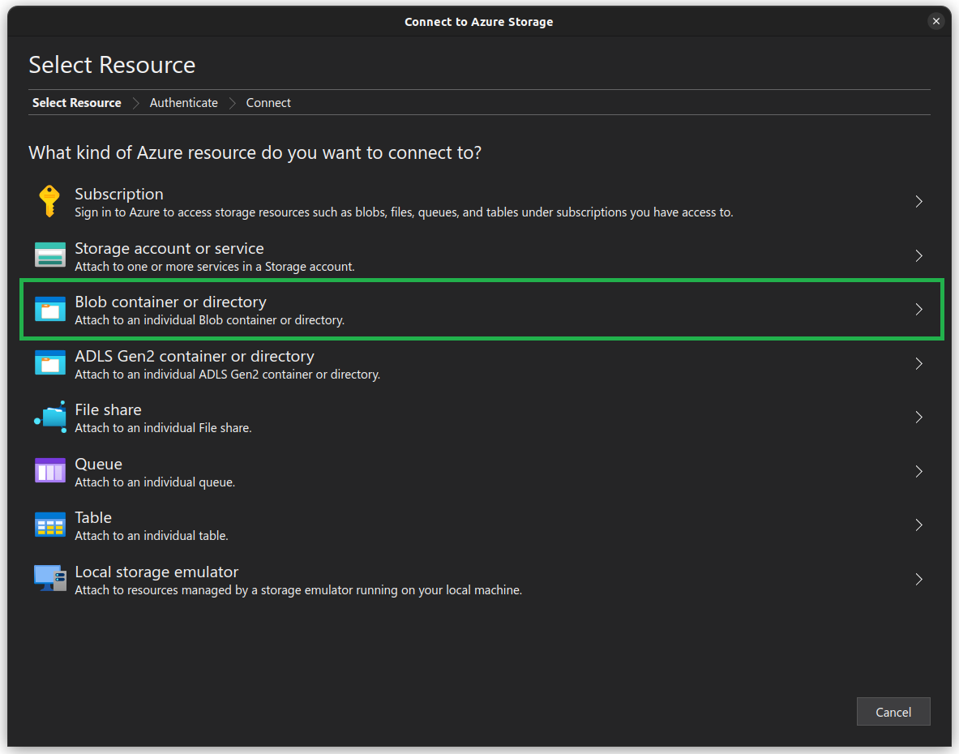Click 'Attach to resources managed by' emulator description
The height and width of the screenshot is (754, 959).
point(298,590)
